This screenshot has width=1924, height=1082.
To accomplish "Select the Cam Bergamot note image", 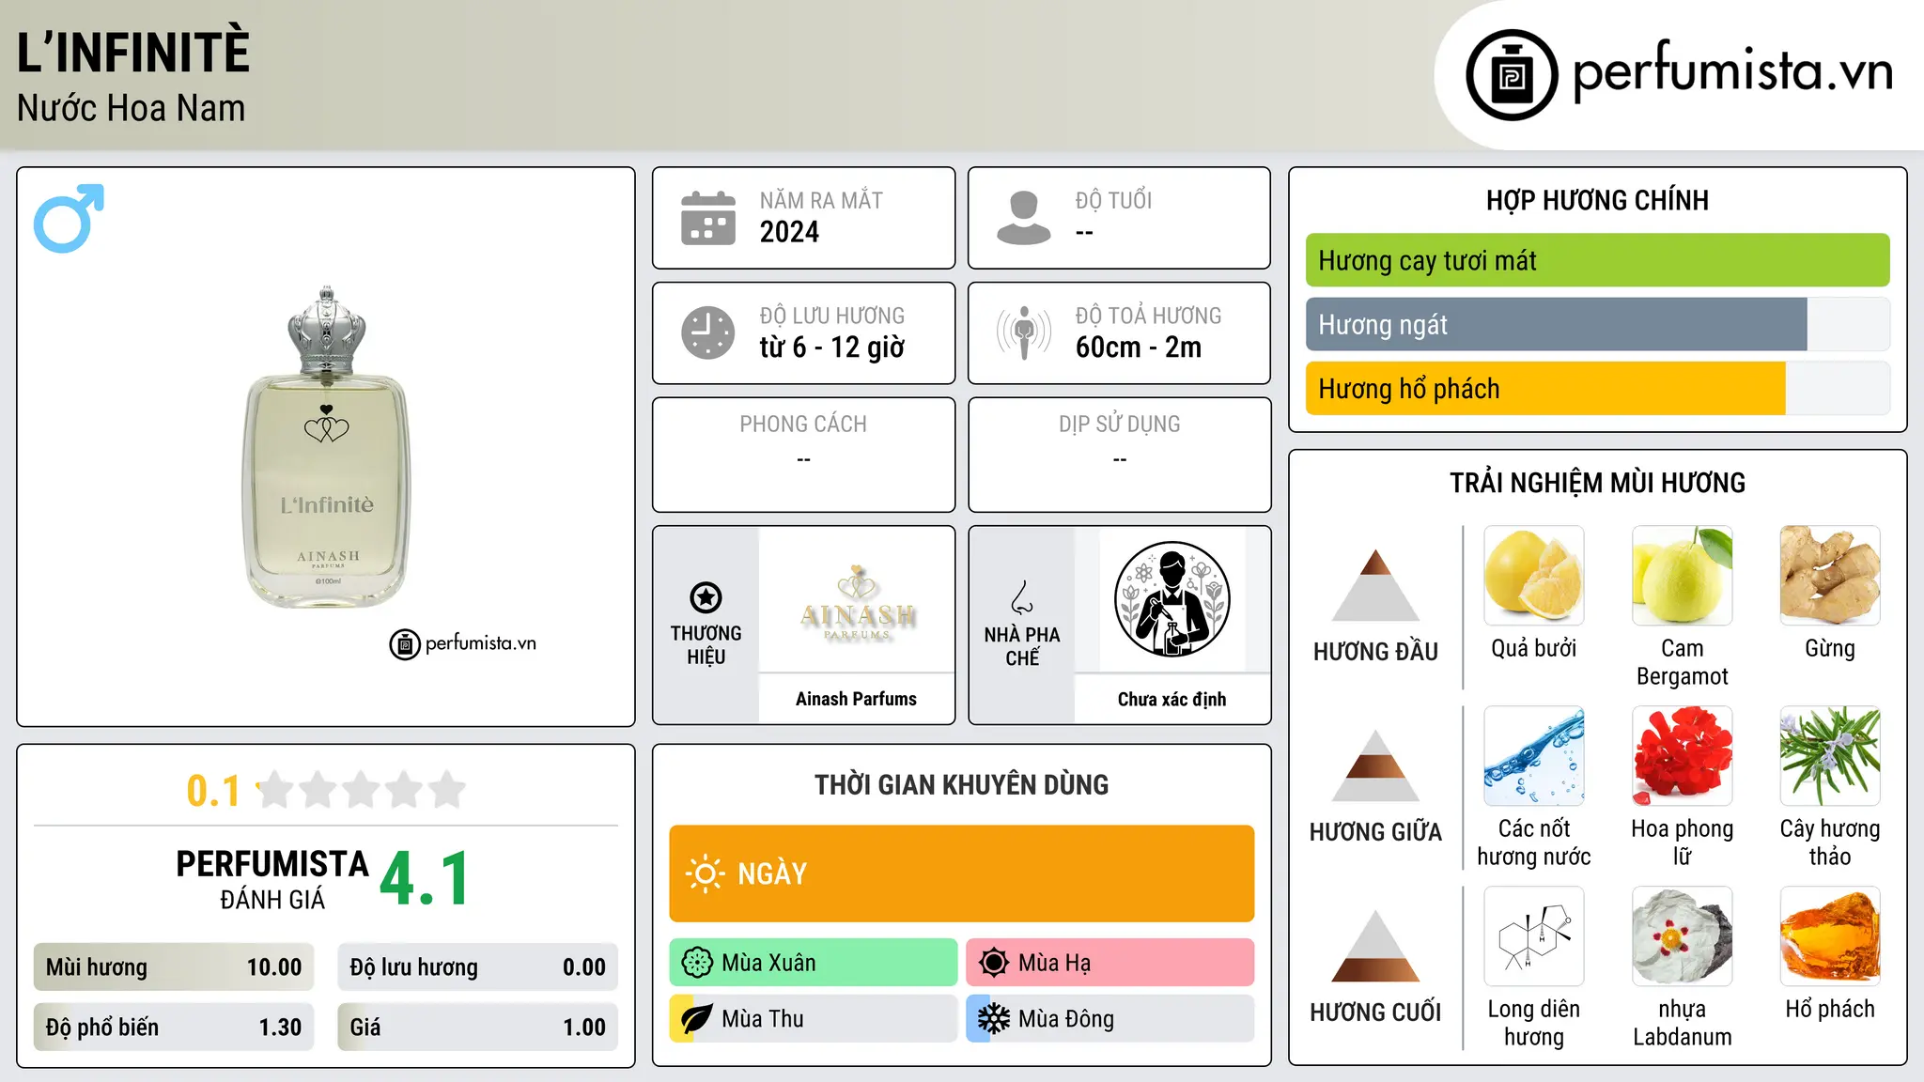I will pos(1682,576).
